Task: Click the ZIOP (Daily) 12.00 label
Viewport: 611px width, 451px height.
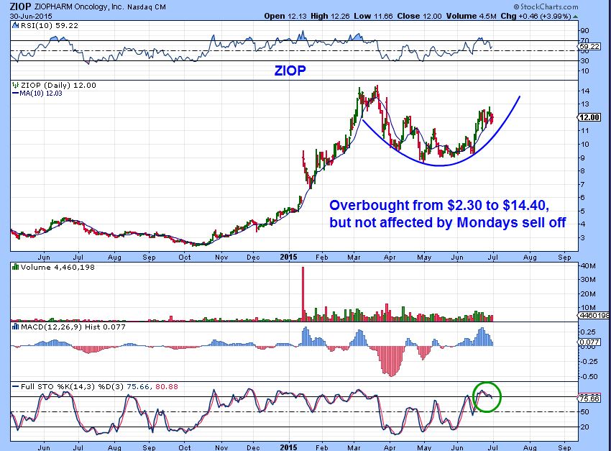Action: click(x=58, y=85)
